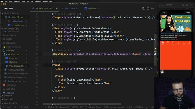Click the editor horizontal scrollbar
195x109 pixels.
tap(82, 104)
